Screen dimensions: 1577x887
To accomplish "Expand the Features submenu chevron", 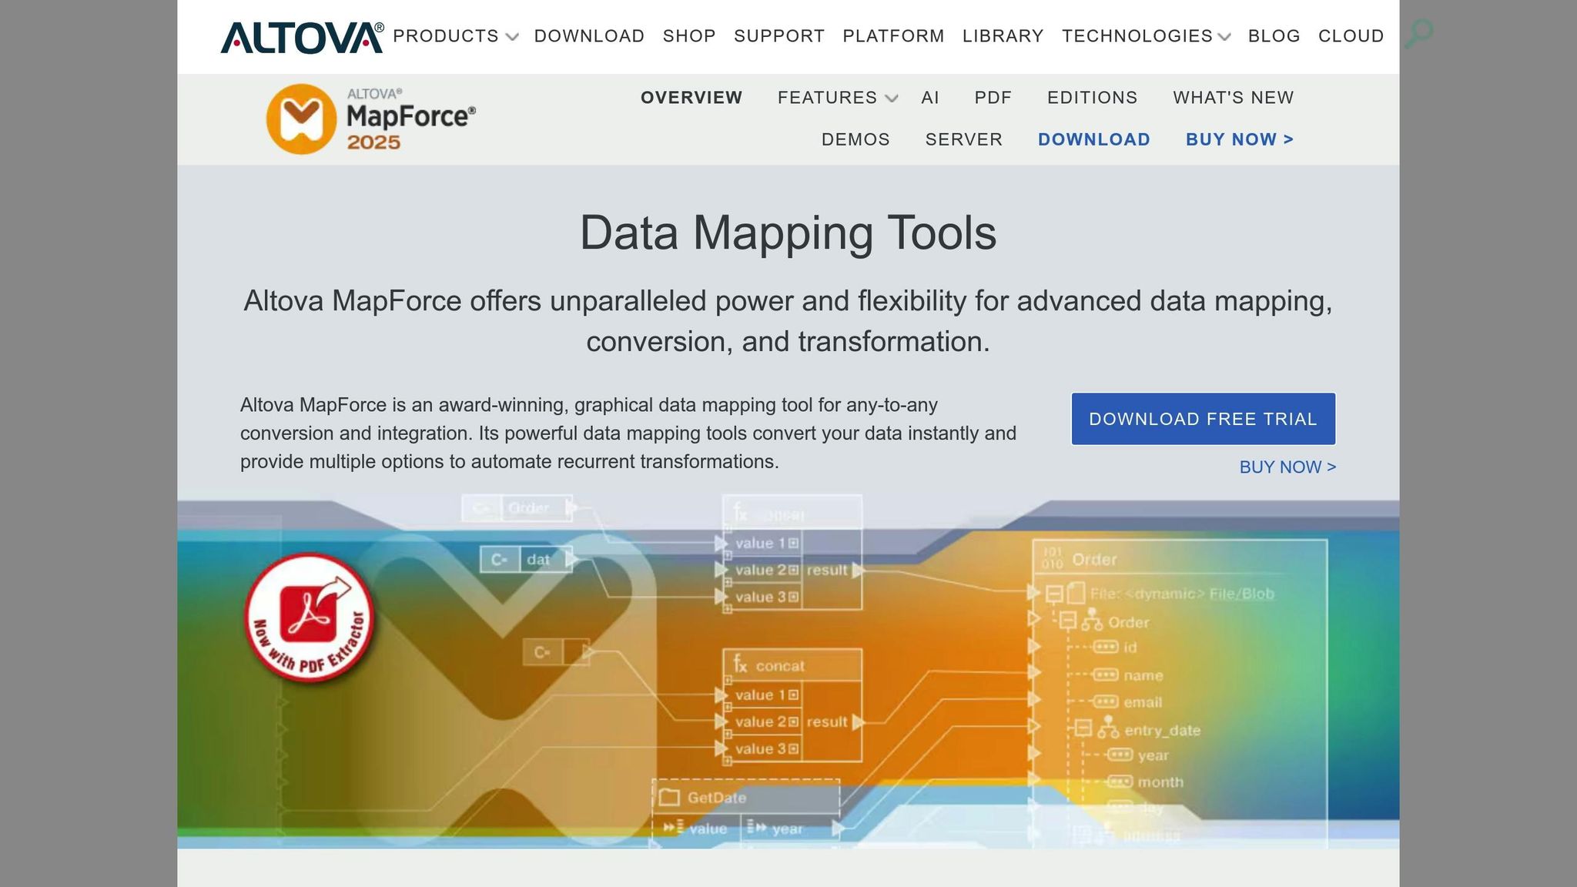I will [892, 99].
